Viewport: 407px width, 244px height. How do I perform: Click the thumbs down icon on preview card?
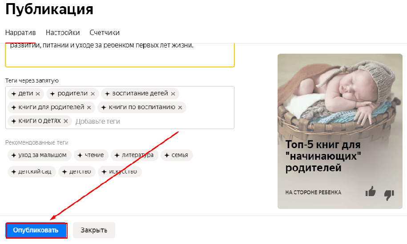click(x=389, y=195)
